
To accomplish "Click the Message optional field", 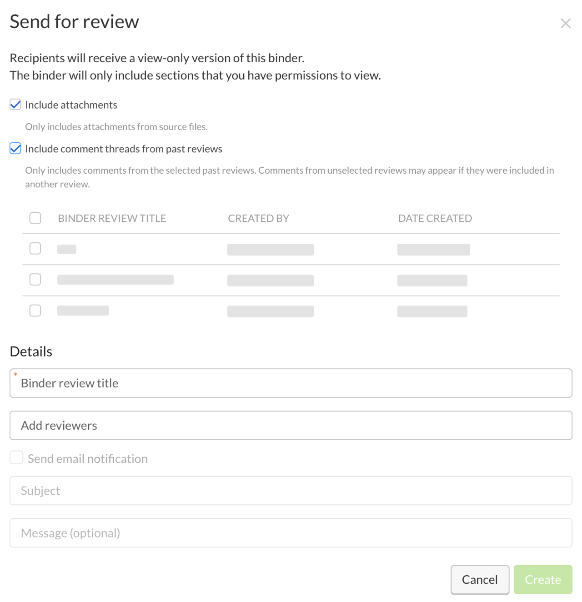I will [x=291, y=533].
